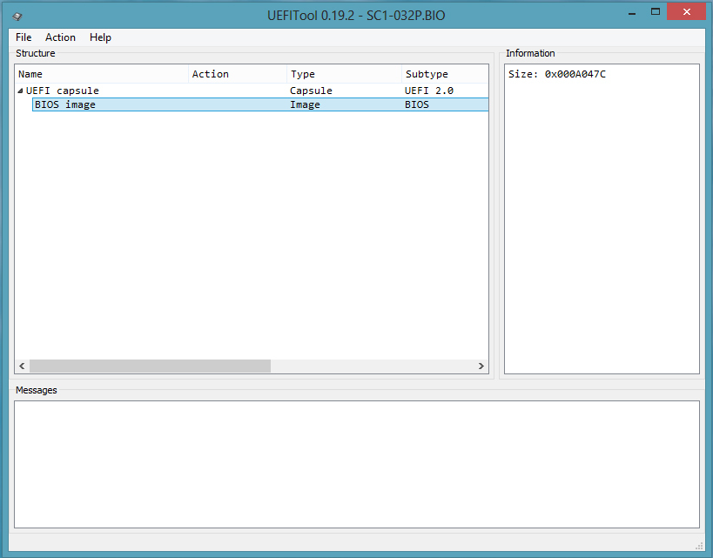Click the 'BIOS' subtype cell
The image size is (713, 558).
tap(417, 104)
